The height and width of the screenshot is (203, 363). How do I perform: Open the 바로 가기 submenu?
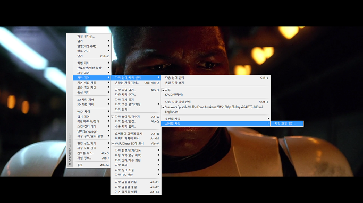coord(91,51)
